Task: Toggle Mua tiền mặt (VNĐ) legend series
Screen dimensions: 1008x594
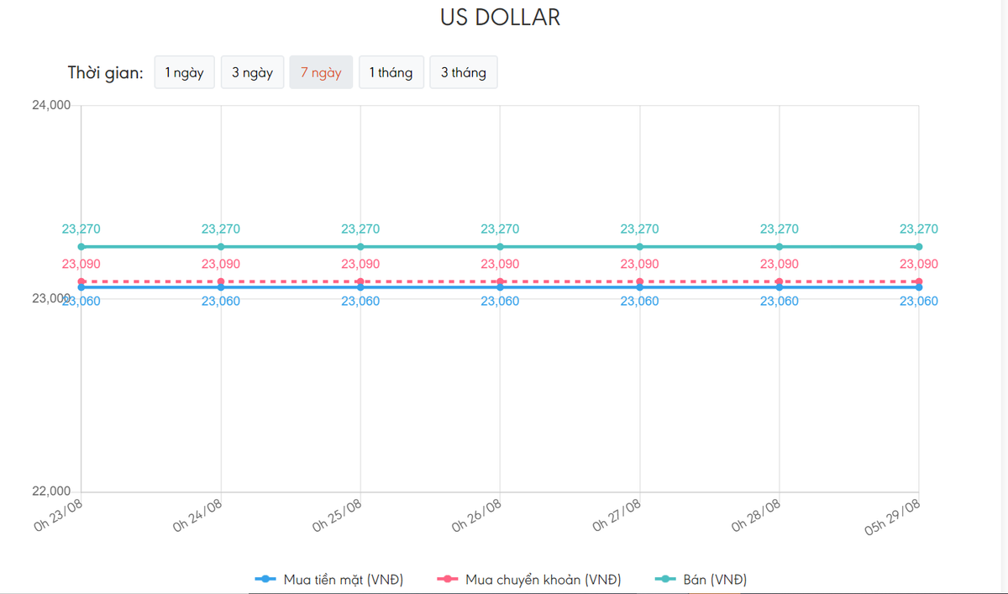Action: pyautogui.click(x=343, y=580)
